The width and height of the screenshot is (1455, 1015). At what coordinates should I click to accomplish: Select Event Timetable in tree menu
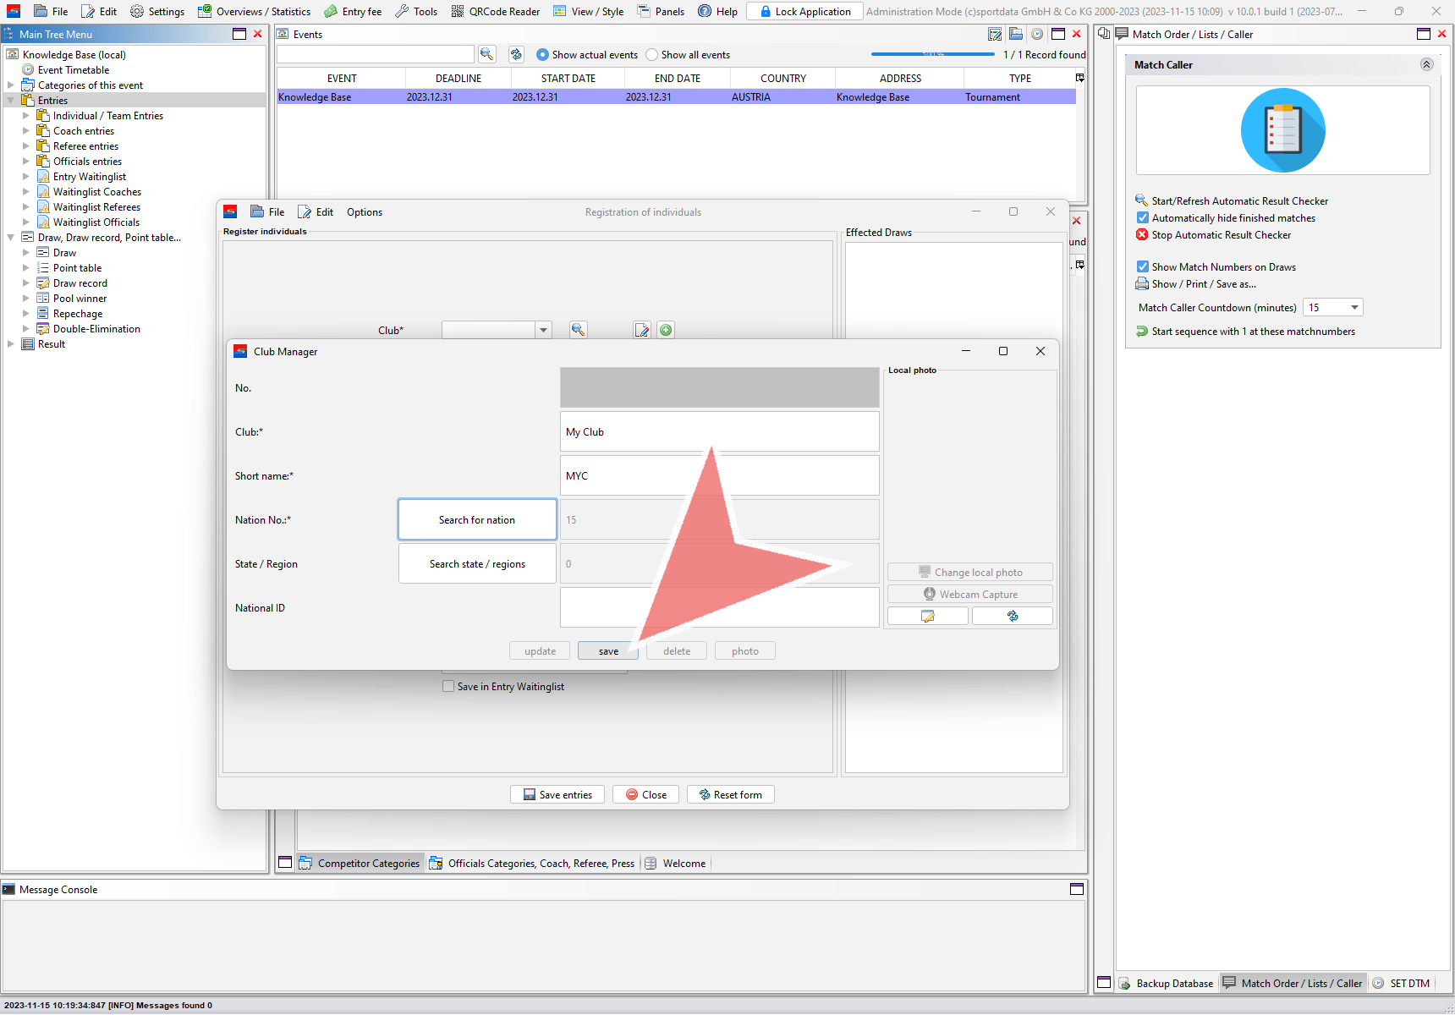(x=74, y=69)
